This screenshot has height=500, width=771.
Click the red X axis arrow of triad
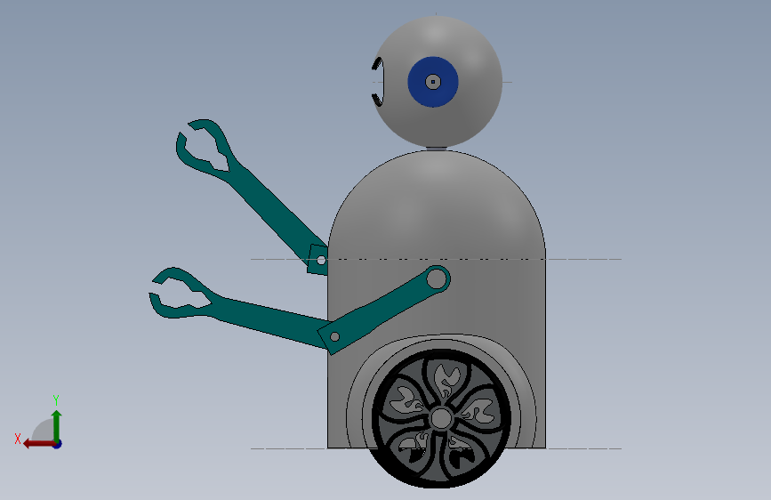[x=38, y=444]
